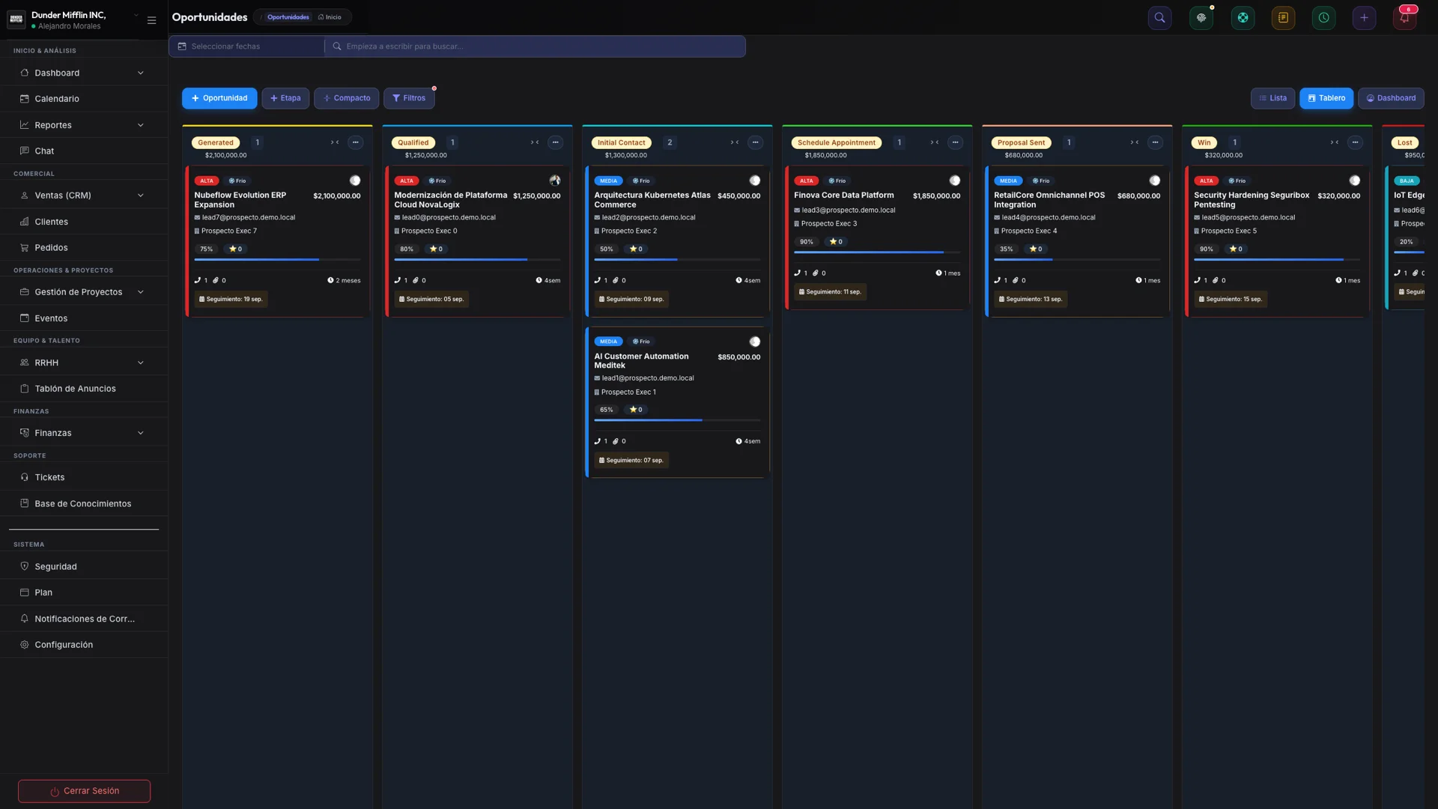The width and height of the screenshot is (1438, 809).
Task: Click the plus icon in top bar
Action: tap(1364, 18)
